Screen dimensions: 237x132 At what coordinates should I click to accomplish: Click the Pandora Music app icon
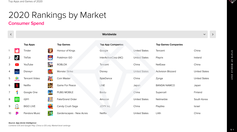pyautogui.click(x=17, y=113)
